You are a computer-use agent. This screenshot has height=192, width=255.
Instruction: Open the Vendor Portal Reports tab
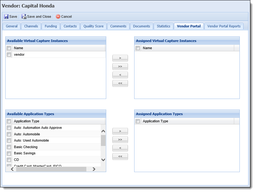pyautogui.click(x=224, y=26)
